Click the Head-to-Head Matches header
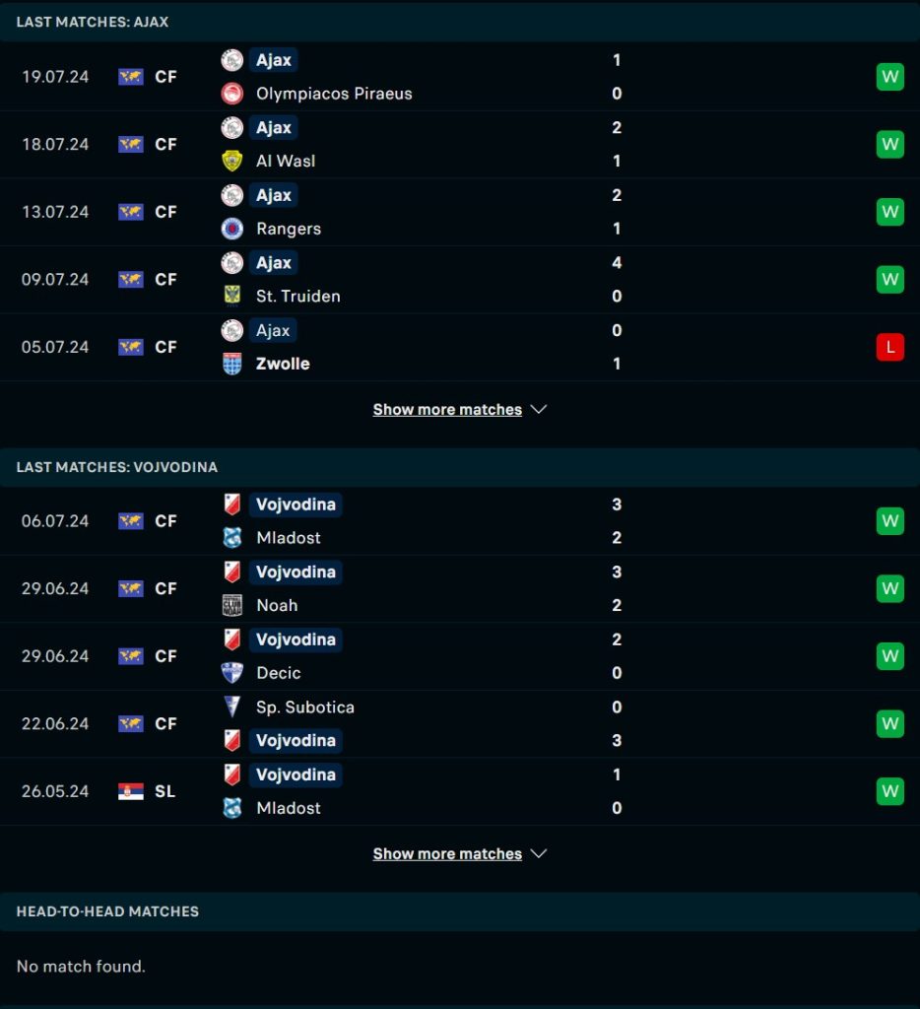The height and width of the screenshot is (1009, 920). 107,911
